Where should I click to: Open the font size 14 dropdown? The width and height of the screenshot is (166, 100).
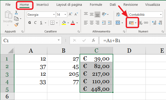(65, 15)
